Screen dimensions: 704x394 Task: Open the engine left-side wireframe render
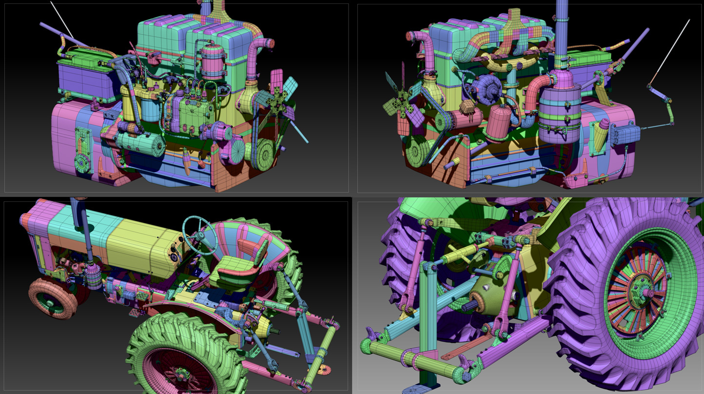(x=176, y=98)
